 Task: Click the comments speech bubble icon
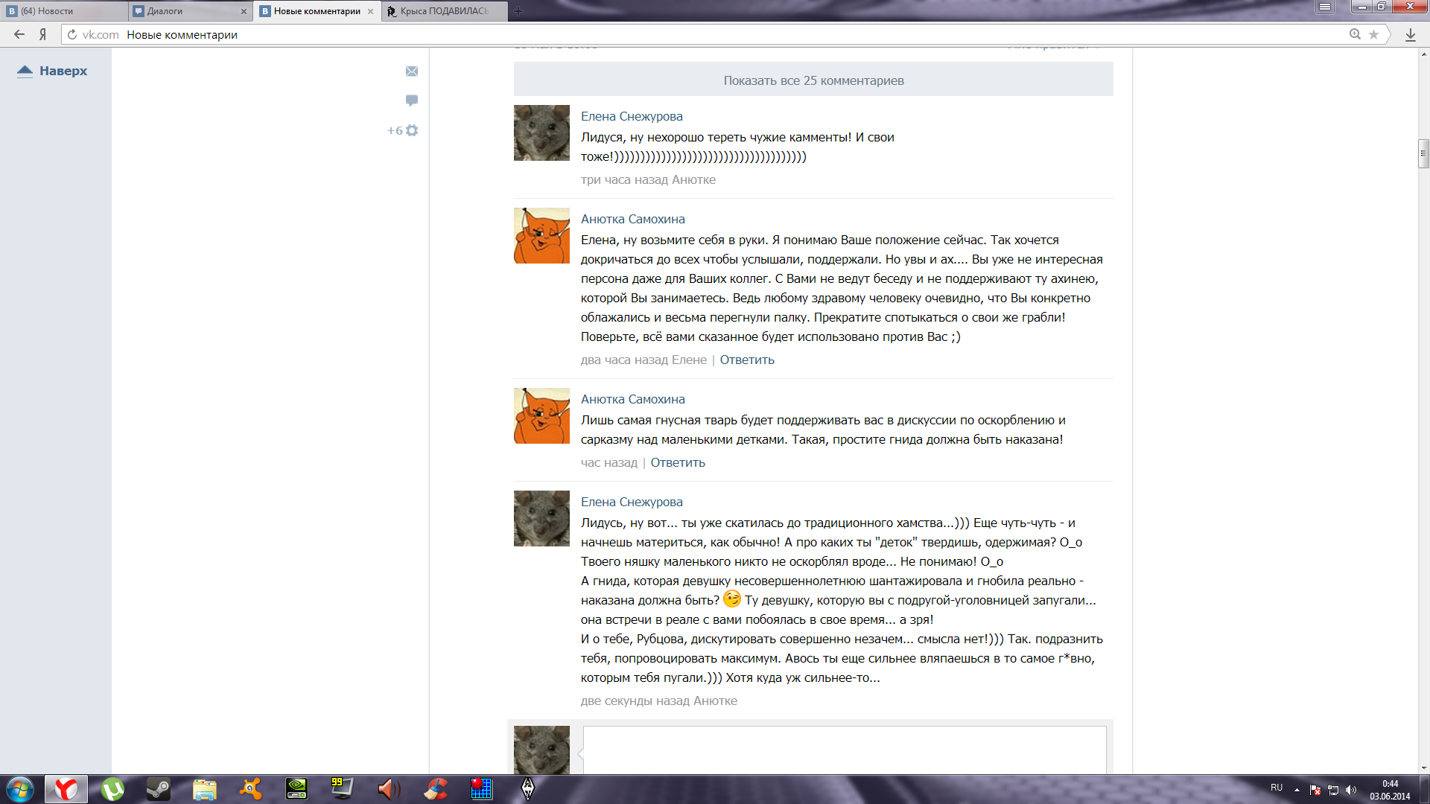[412, 100]
